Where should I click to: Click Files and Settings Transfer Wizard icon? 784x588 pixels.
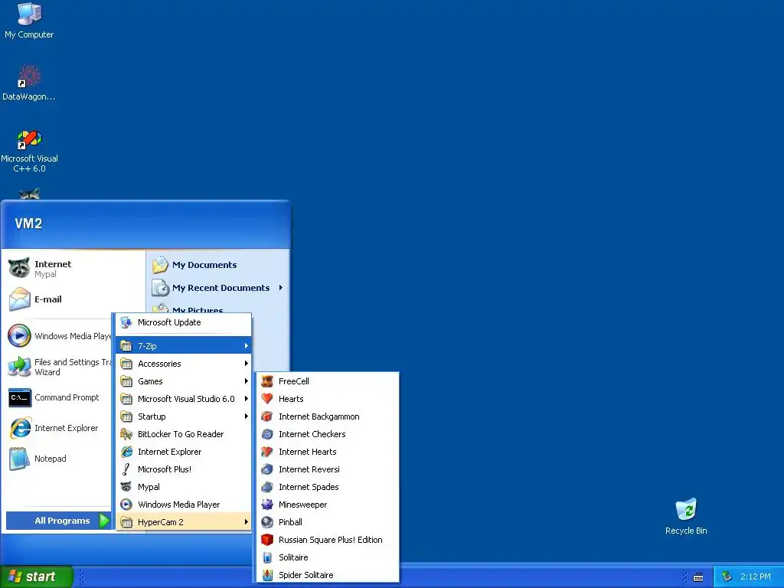tap(19, 367)
